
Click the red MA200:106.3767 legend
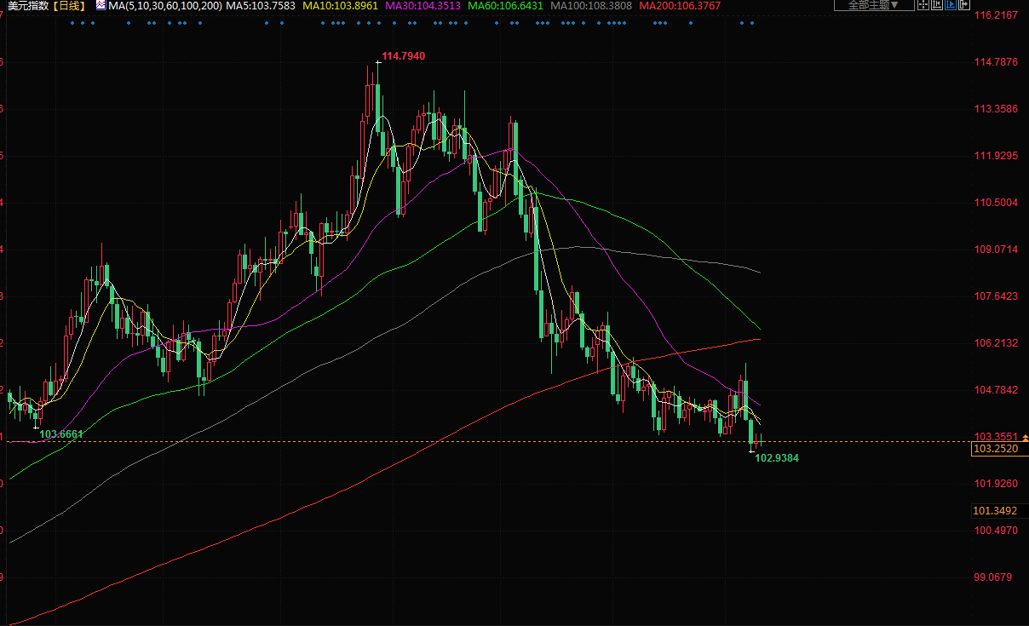(x=680, y=6)
